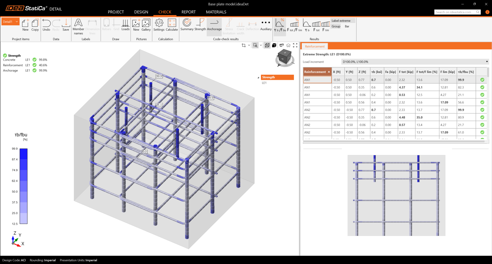Image resolution: width=492 pixels, height=264 pixels.
Task: Select the LE1 load case entry
Action: pyautogui.click(x=264, y=83)
